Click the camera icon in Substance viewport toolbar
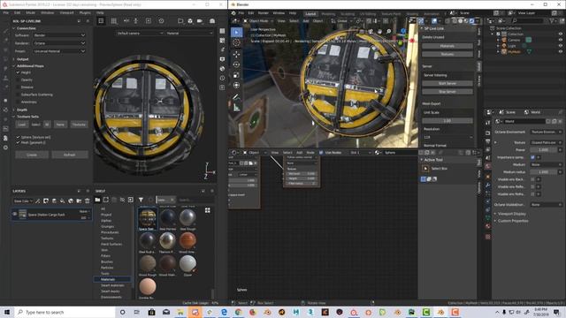The width and height of the screenshot is (566, 318). [x=200, y=21]
